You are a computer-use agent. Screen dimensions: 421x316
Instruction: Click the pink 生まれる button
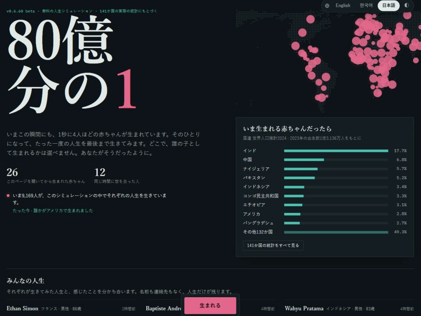(210, 305)
